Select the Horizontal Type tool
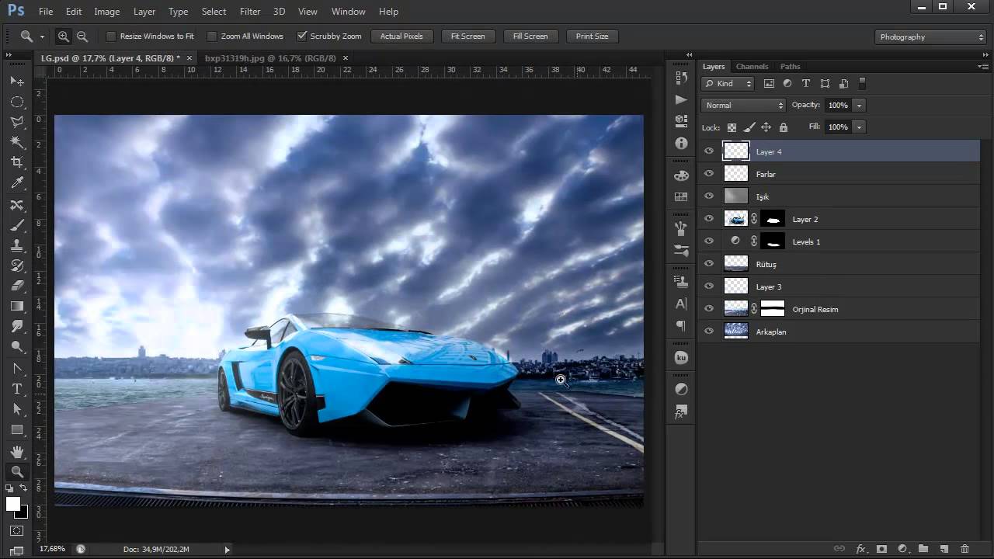 (x=17, y=389)
